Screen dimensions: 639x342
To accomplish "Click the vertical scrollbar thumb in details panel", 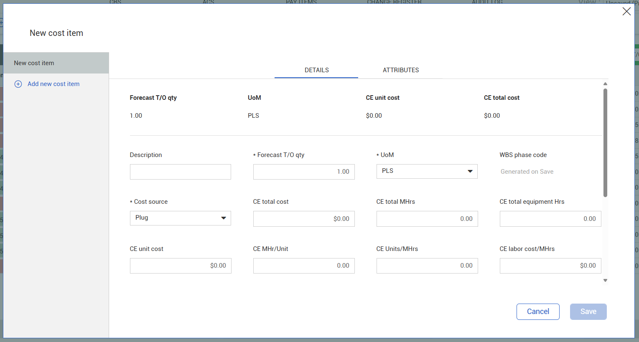I will point(605,142).
